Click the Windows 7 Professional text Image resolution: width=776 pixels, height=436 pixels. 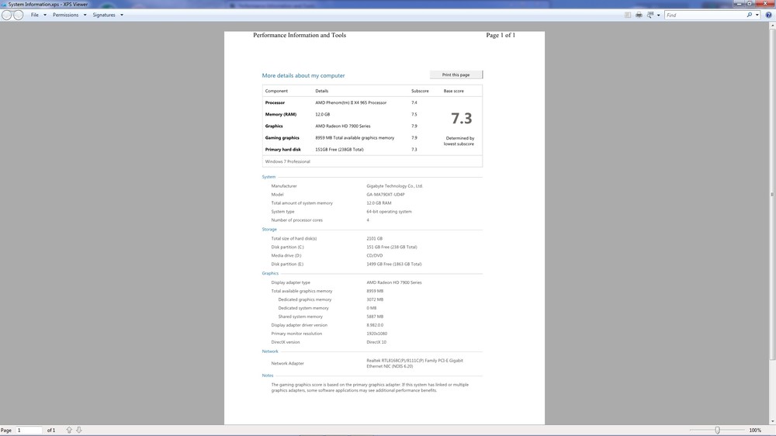288,162
